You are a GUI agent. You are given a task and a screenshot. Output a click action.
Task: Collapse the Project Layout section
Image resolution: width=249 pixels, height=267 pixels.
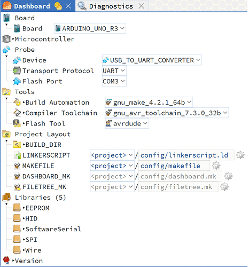click(6, 141)
